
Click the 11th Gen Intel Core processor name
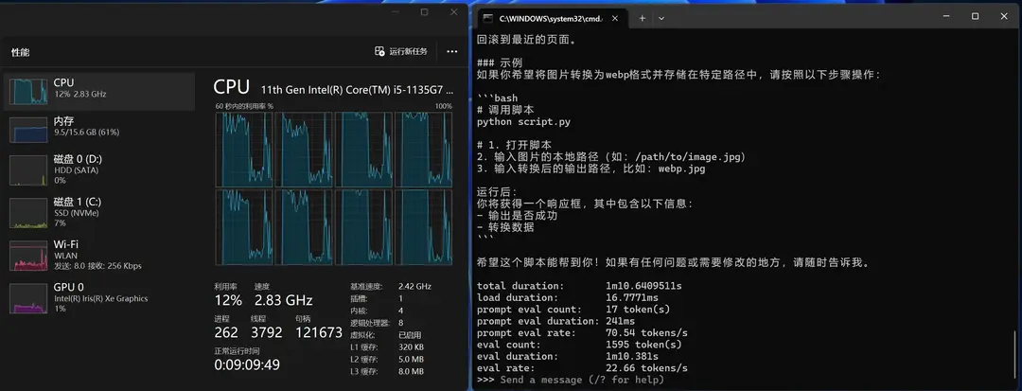pos(357,89)
